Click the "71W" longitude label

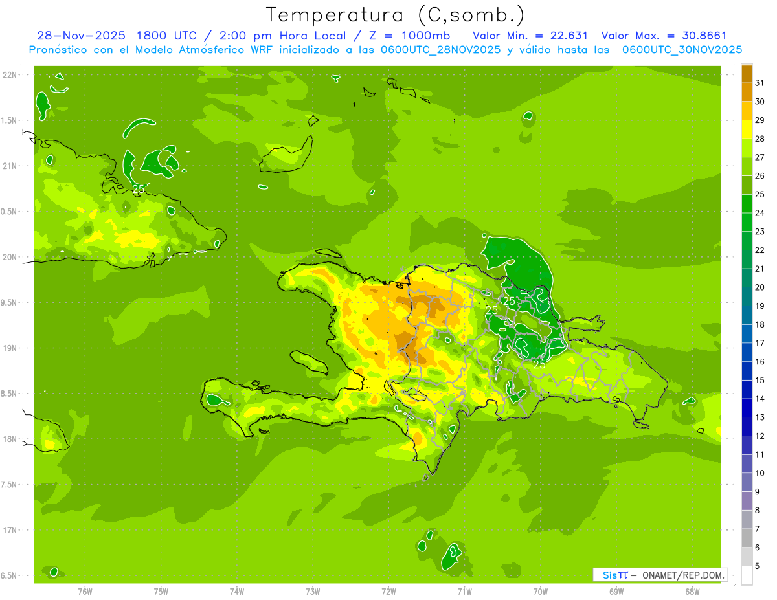pyautogui.click(x=464, y=591)
